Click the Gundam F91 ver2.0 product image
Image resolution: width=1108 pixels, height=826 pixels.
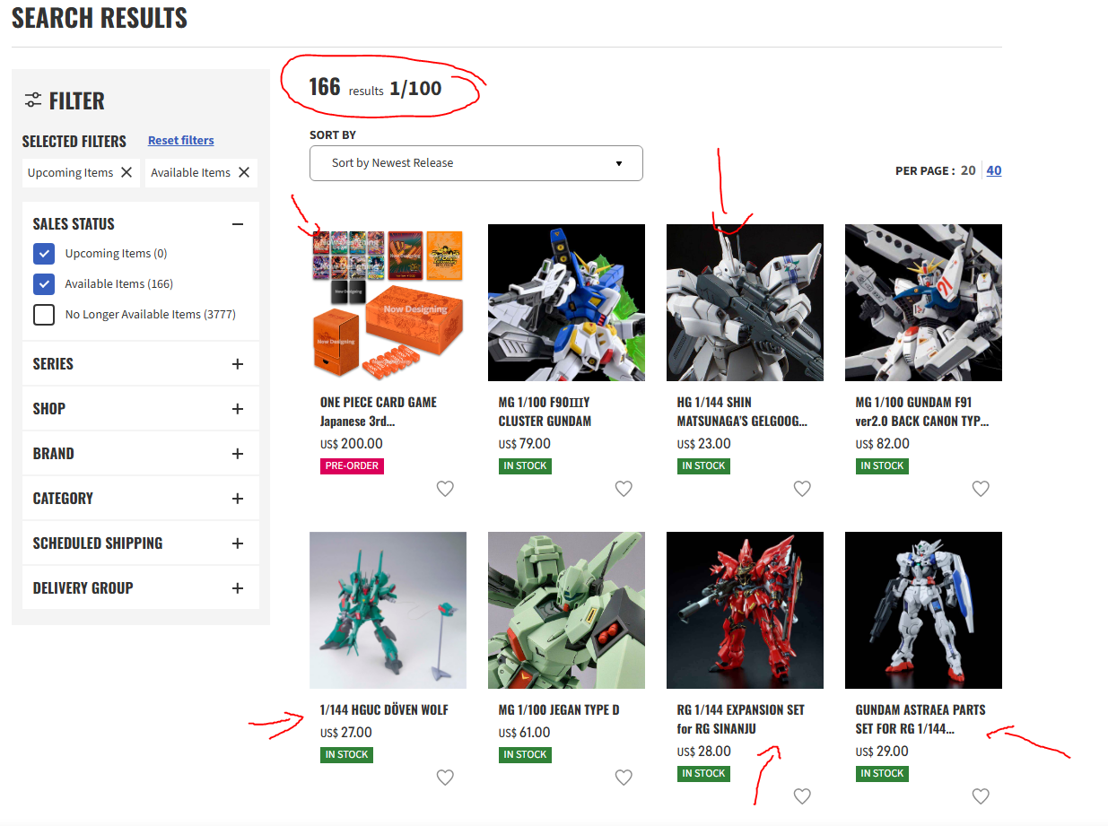[x=923, y=302]
